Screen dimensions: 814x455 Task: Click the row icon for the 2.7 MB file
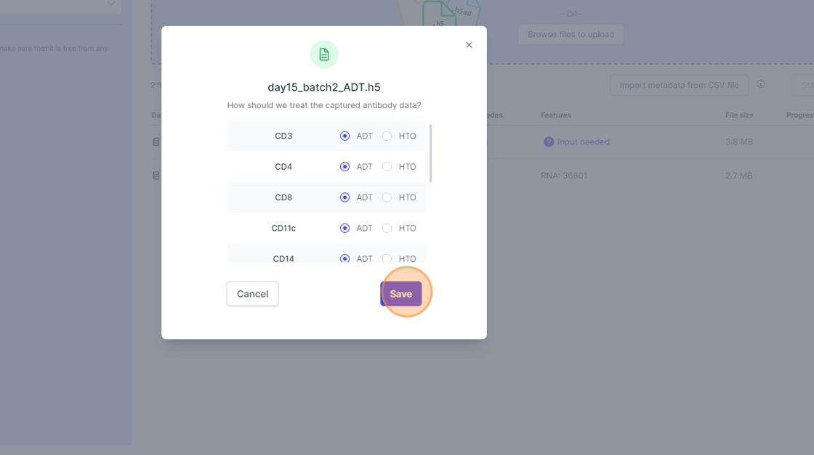[x=156, y=176]
